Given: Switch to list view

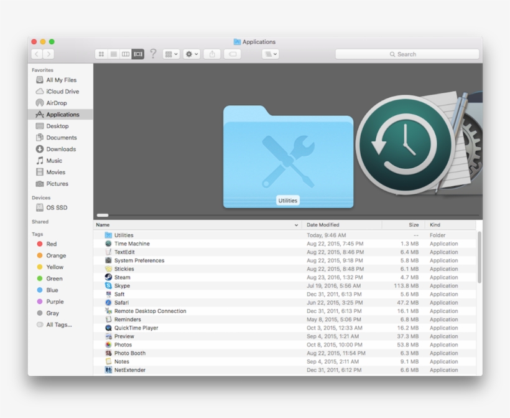Looking at the screenshot, I should tap(113, 54).
